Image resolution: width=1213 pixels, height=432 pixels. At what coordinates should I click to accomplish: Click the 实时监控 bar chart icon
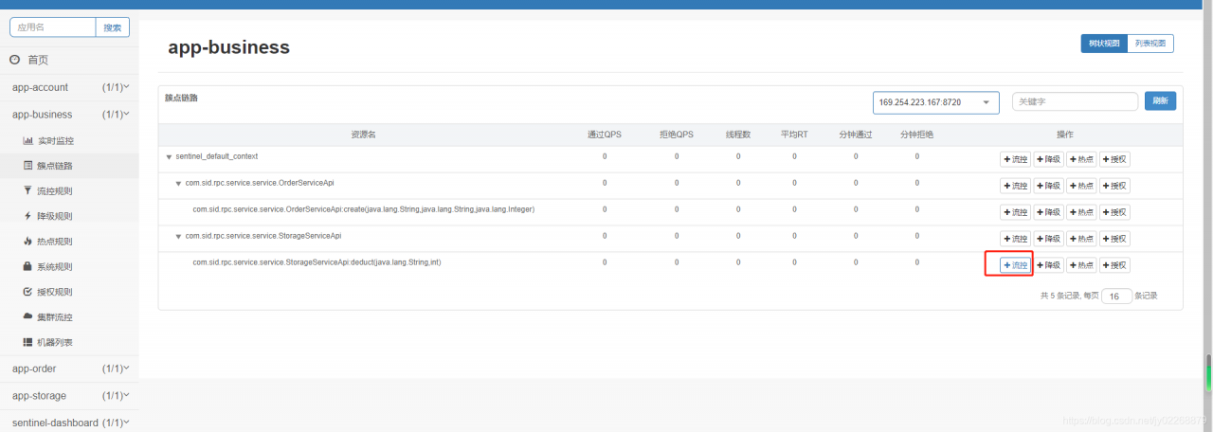(27, 140)
